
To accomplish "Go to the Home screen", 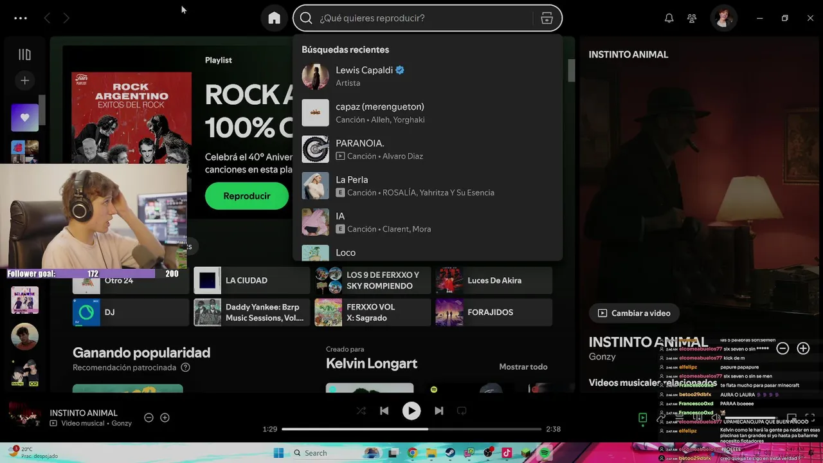I will tap(275, 18).
